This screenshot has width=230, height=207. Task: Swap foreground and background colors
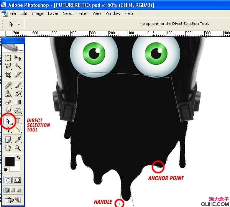18,158
